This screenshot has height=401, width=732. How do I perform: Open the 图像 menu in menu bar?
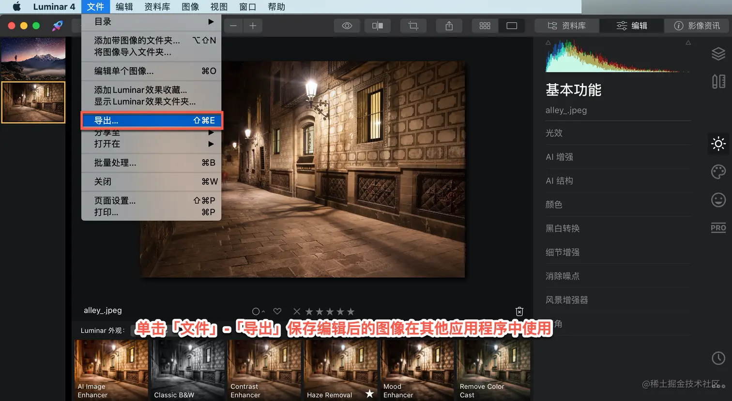click(x=190, y=7)
